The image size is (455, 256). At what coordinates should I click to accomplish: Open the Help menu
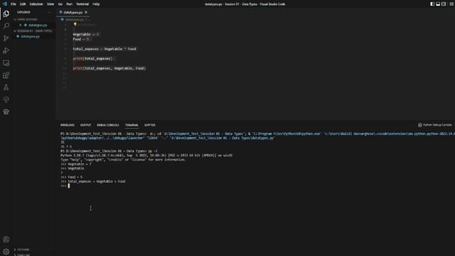coord(96,4)
